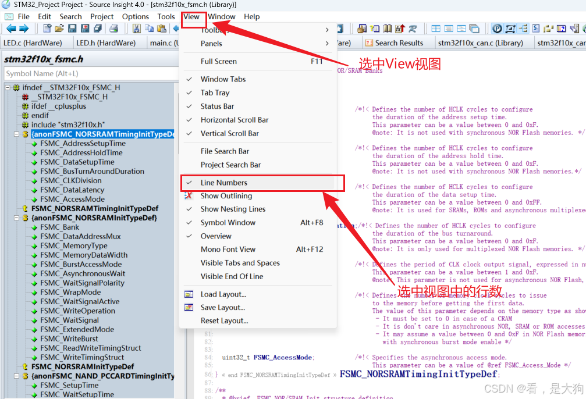Open the Search menu
Screen dimensions: 586x399
(70, 17)
